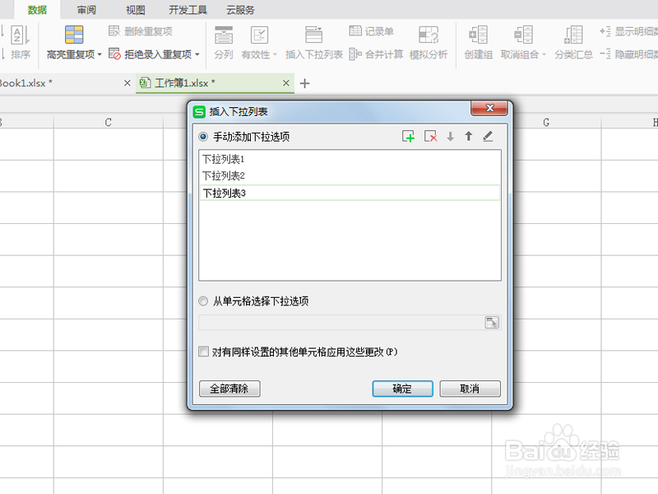Image resolution: width=658 pixels, height=494 pixels.
Task: Close the 工作簿1.xlsx document tab
Action: (285, 83)
